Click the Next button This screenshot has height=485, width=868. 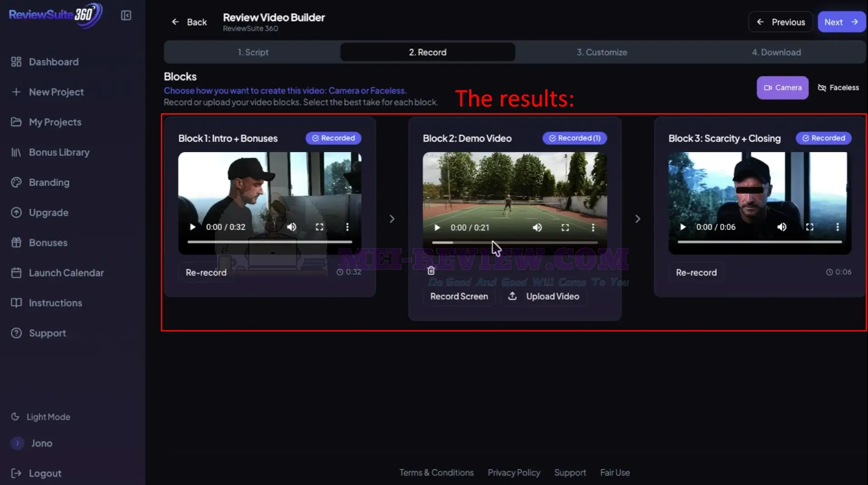841,22
